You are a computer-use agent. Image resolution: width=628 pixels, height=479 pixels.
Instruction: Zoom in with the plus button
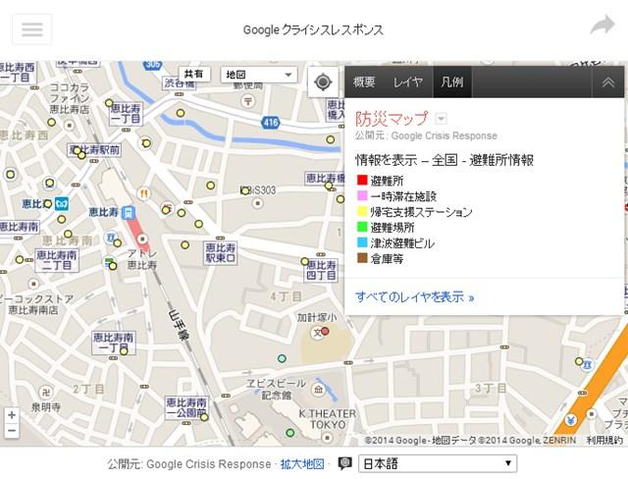tap(12, 415)
